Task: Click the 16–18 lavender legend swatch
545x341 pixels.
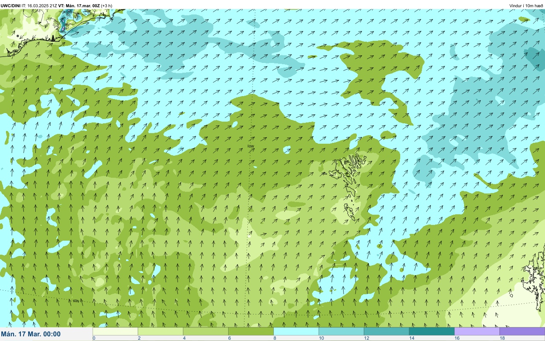Action: (x=477, y=331)
